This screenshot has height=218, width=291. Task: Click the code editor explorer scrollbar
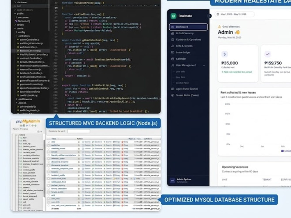[49, 16]
